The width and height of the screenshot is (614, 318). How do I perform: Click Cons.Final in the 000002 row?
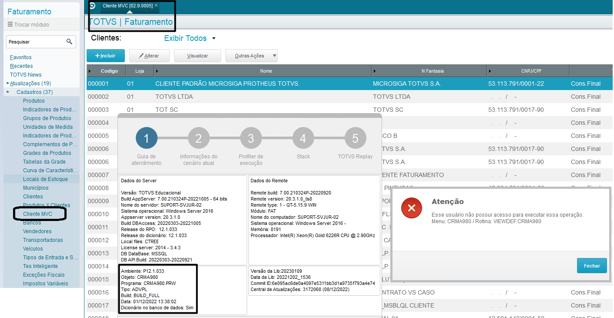pyautogui.click(x=586, y=97)
